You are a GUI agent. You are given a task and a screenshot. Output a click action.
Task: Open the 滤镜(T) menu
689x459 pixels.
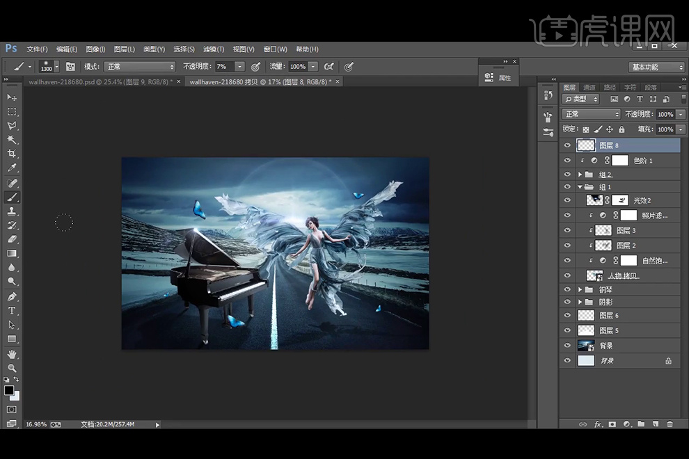(214, 49)
